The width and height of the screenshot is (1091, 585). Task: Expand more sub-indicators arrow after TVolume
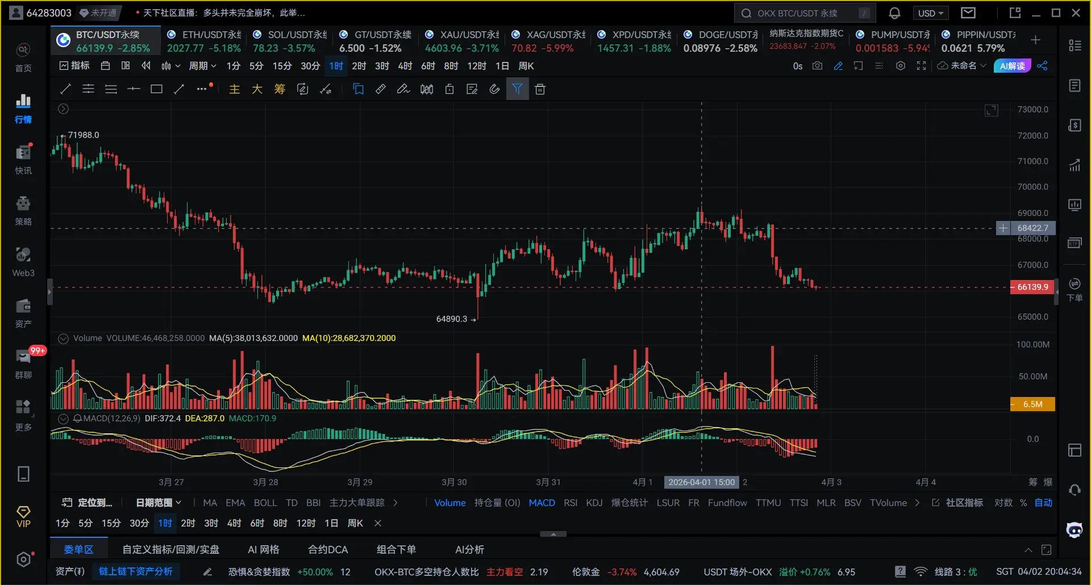(x=917, y=503)
